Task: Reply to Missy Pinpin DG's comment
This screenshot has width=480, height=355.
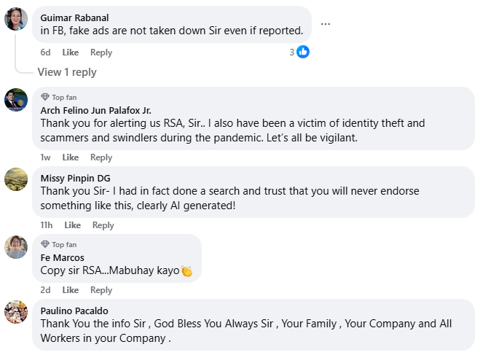Action: click(x=103, y=225)
